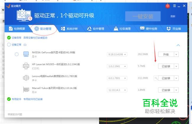
Task: Open the 系统诊断 tab
Action: tap(69, 29)
